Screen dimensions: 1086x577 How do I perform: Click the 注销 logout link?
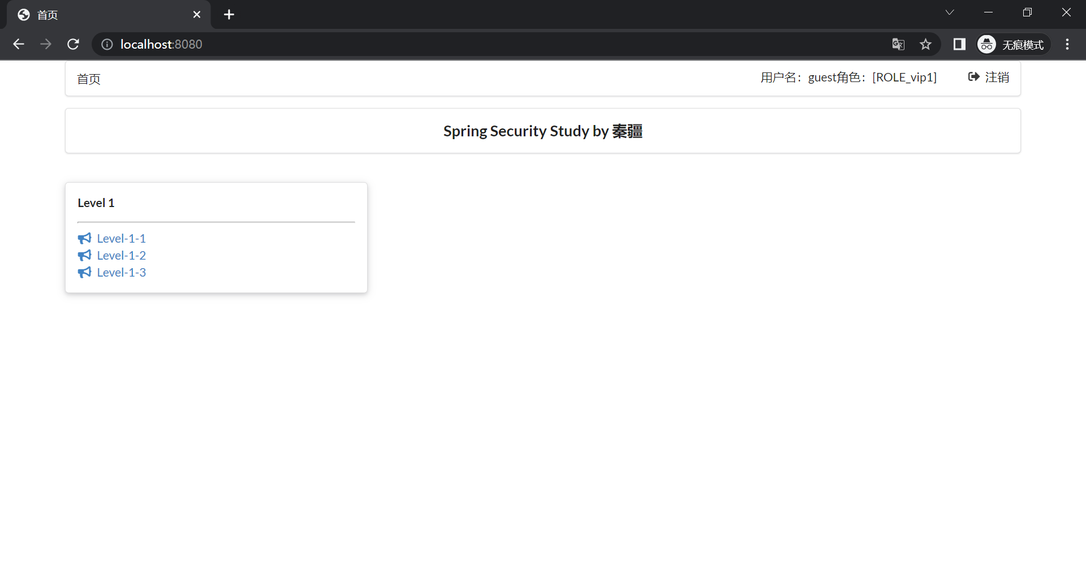click(989, 77)
